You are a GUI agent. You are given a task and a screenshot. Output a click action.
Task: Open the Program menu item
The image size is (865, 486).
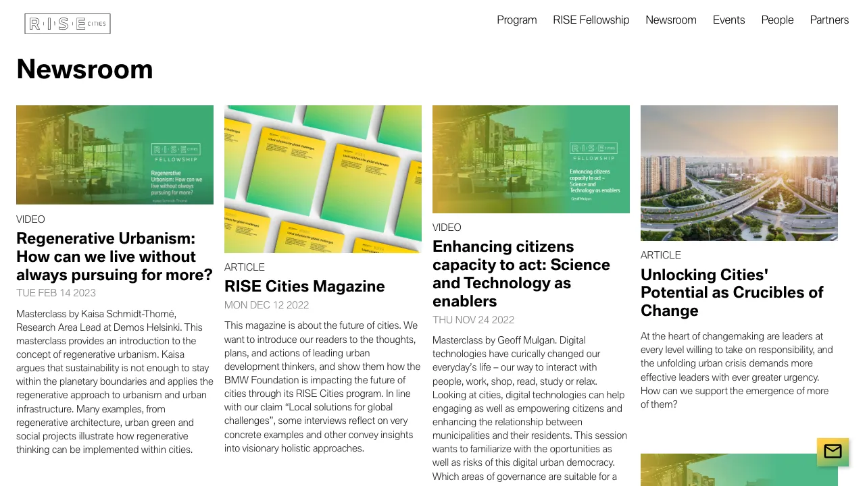(516, 20)
